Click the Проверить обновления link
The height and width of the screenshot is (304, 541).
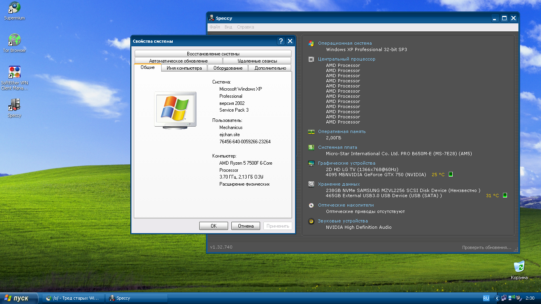[x=486, y=247]
